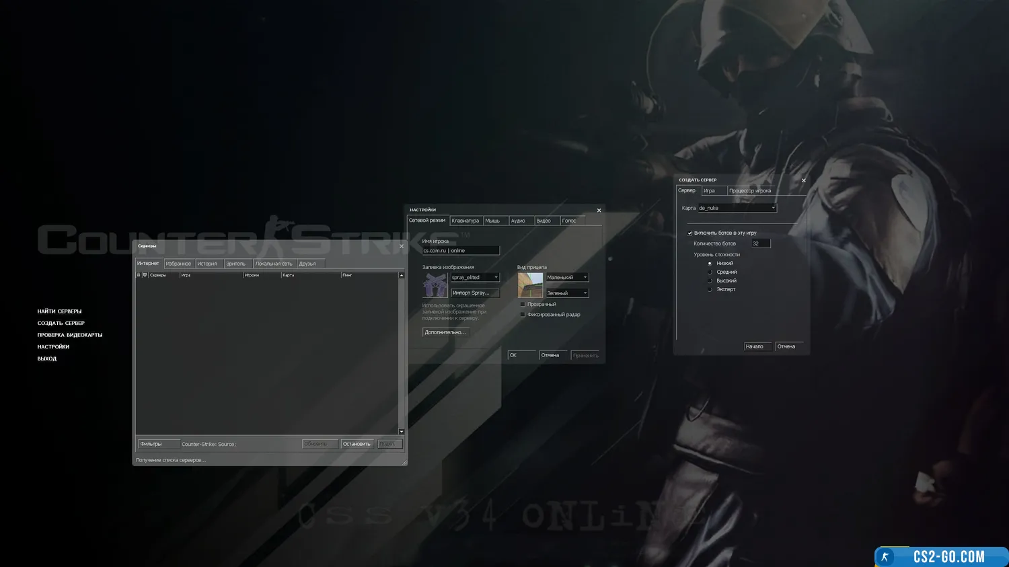This screenshot has height=567, width=1009.
Task: Uncheck Включить ботов в эту игру
Action: pos(690,233)
